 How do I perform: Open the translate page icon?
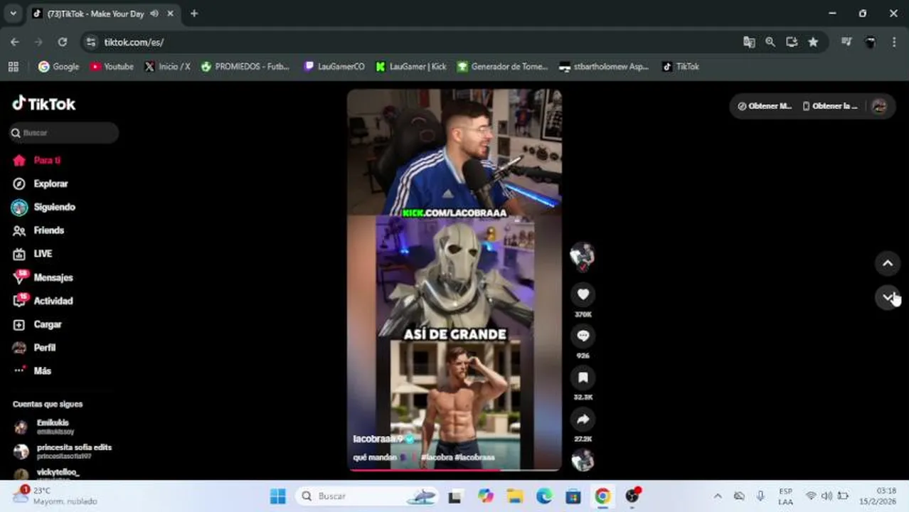pyautogui.click(x=749, y=42)
